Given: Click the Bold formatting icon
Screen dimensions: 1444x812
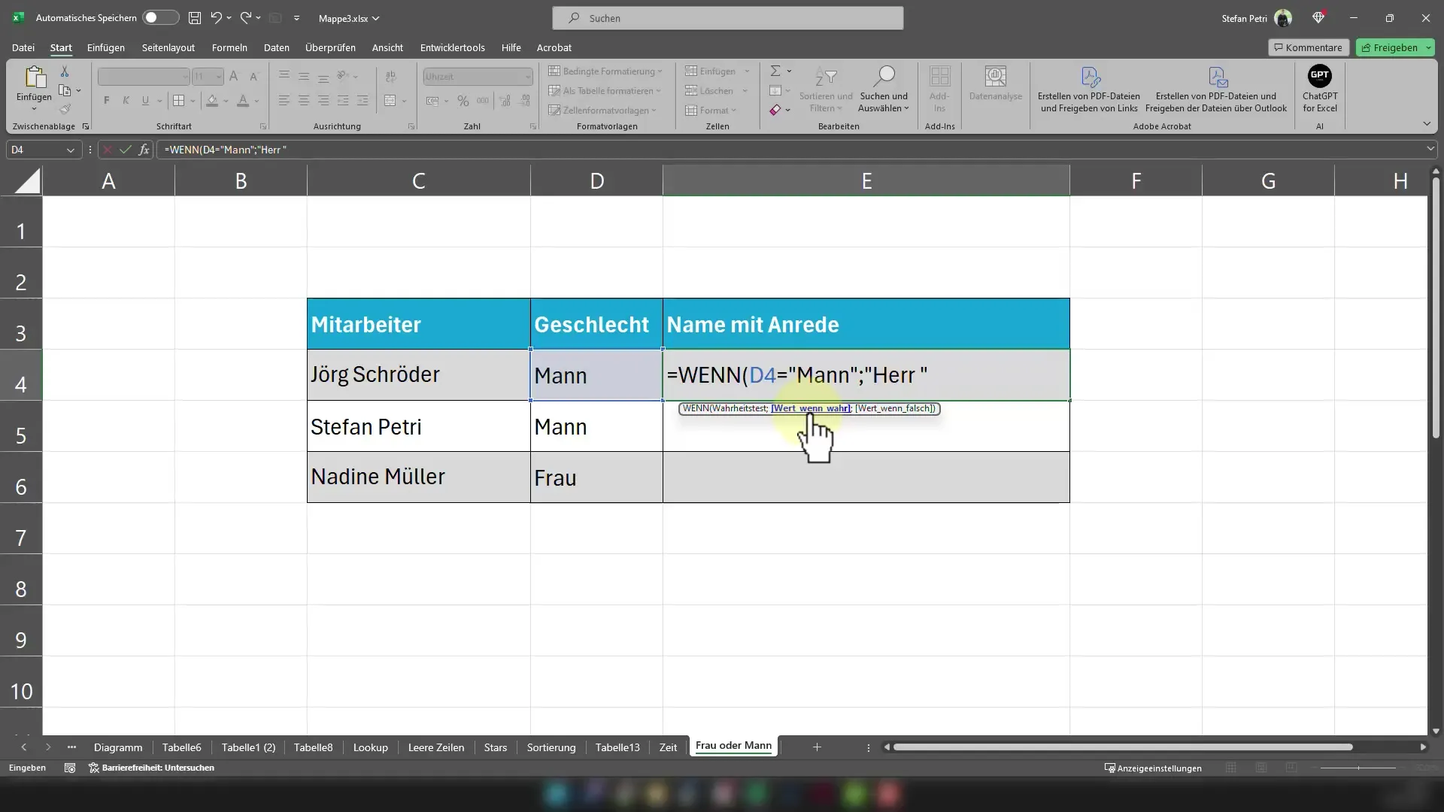Looking at the screenshot, I should pyautogui.click(x=107, y=100).
